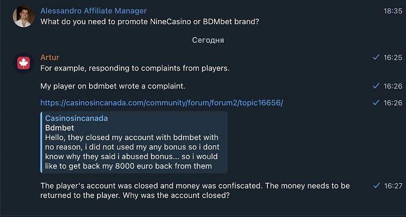Click the 18:35 timestamp on Alessandro's message
Image resolution: width=406 pixels, height=217 pixels.
393,11
